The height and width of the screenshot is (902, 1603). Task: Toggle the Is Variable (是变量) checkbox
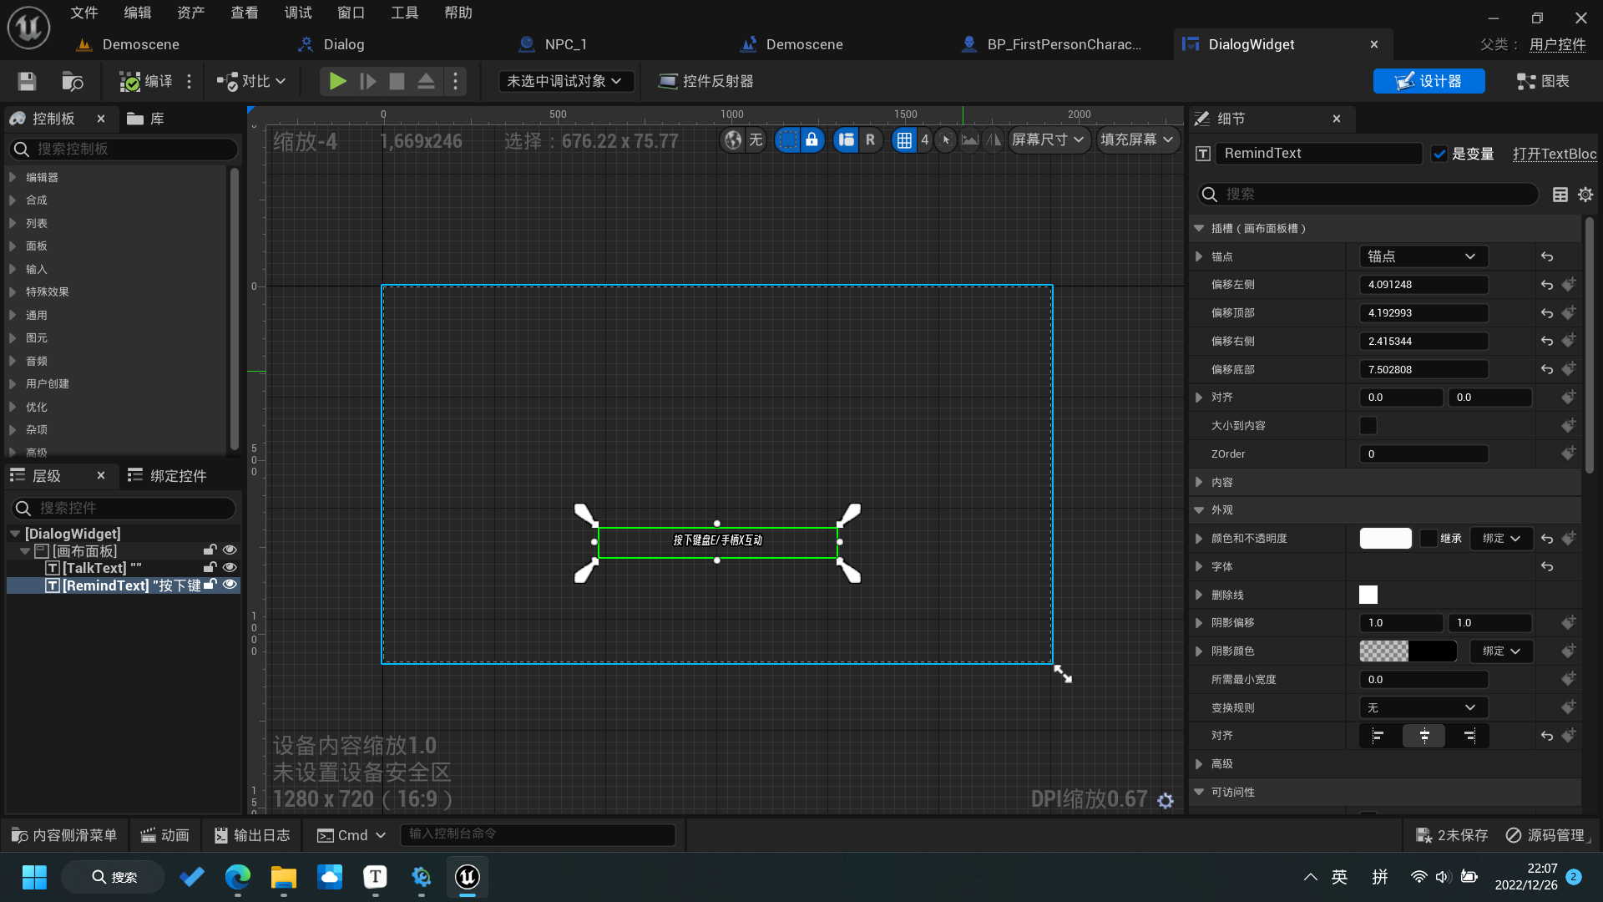[1439, 154]
